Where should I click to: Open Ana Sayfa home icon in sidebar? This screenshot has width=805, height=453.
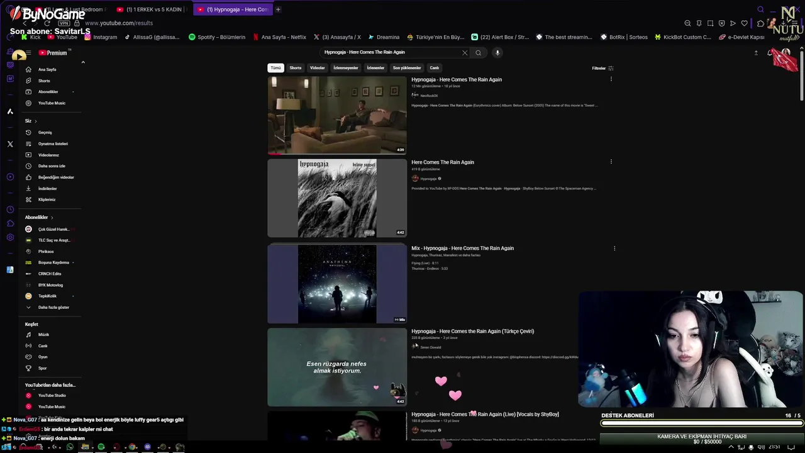coord(28,69)
